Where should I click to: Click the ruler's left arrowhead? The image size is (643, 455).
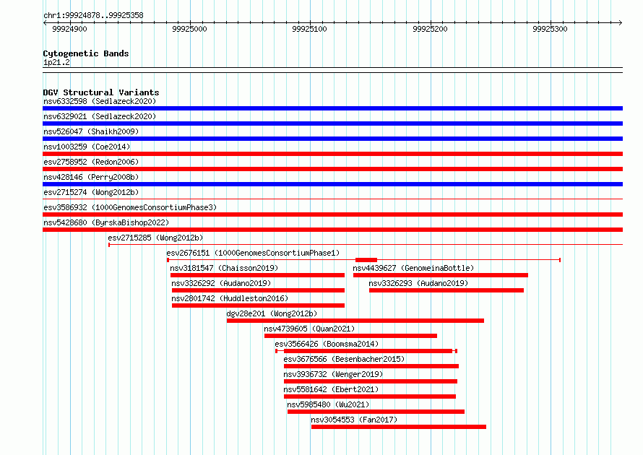point(45,22)
